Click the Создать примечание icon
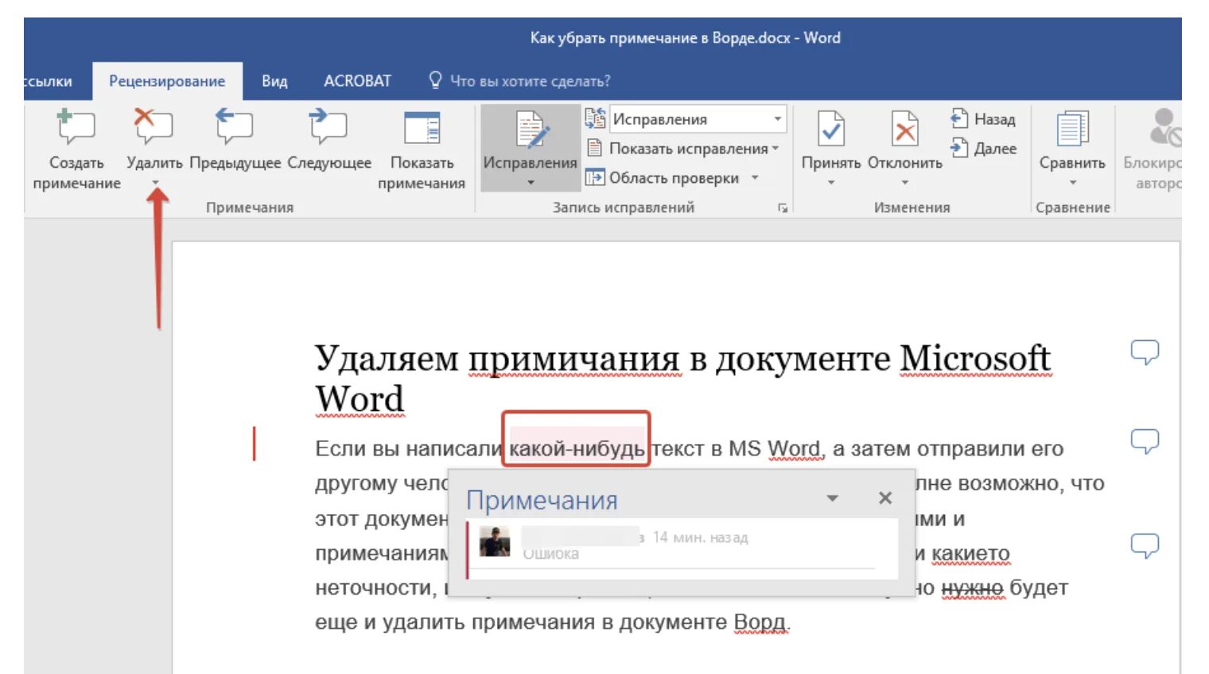The image size is (1209, 674). click(76, 127)
